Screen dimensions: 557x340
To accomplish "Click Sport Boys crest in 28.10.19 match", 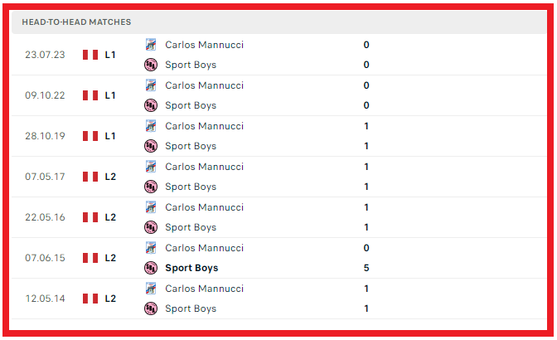I will (x=151, y=146).
